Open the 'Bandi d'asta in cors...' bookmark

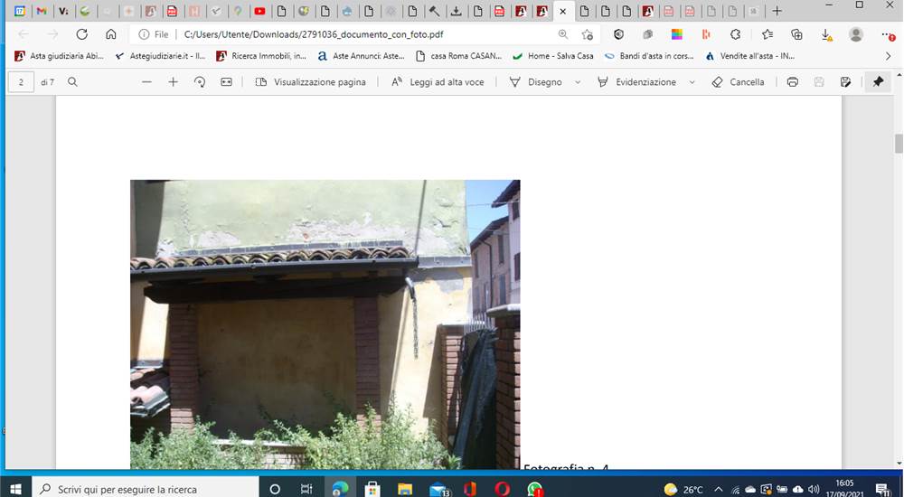[649, 56]
